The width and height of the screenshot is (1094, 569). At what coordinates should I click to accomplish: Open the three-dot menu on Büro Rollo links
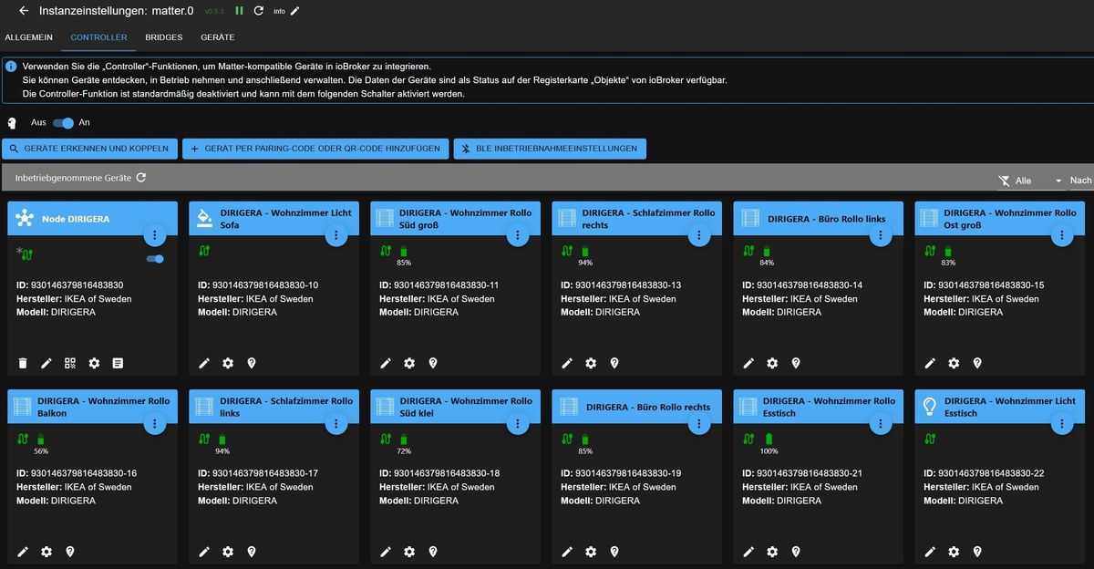(x=881, y=235)
